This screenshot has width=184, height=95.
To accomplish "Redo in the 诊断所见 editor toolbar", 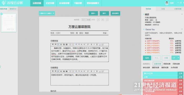I will pos(55,44).
